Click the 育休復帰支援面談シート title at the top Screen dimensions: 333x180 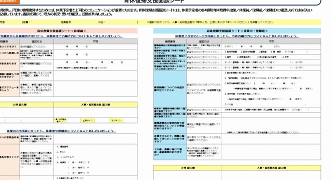(154, 1)
